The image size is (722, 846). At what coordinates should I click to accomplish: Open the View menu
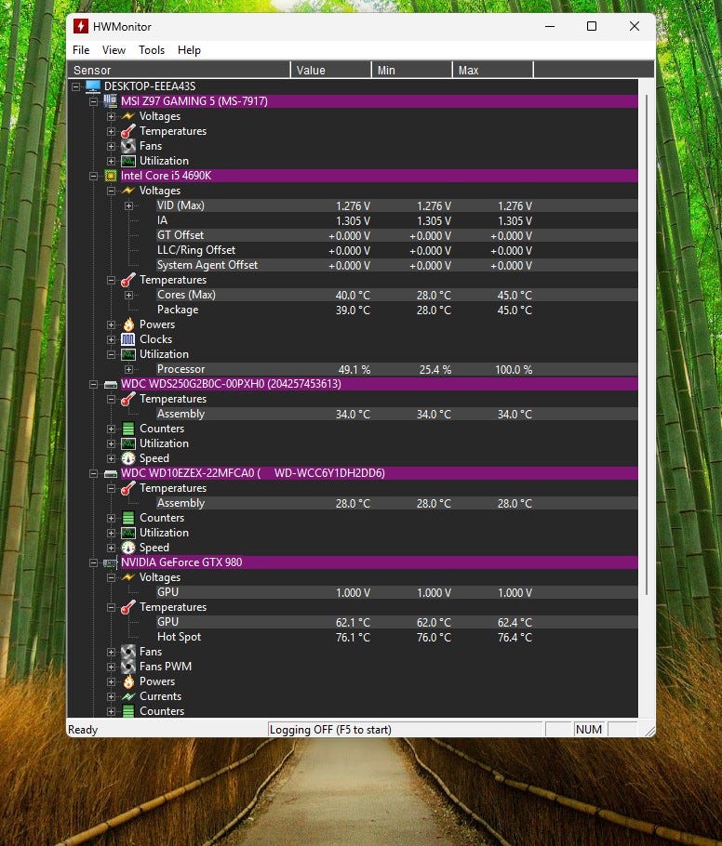tap(114, 50)
